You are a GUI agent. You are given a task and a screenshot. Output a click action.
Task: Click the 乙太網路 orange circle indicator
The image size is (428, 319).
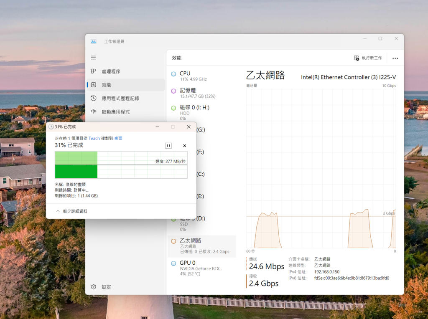coord(173,241)
